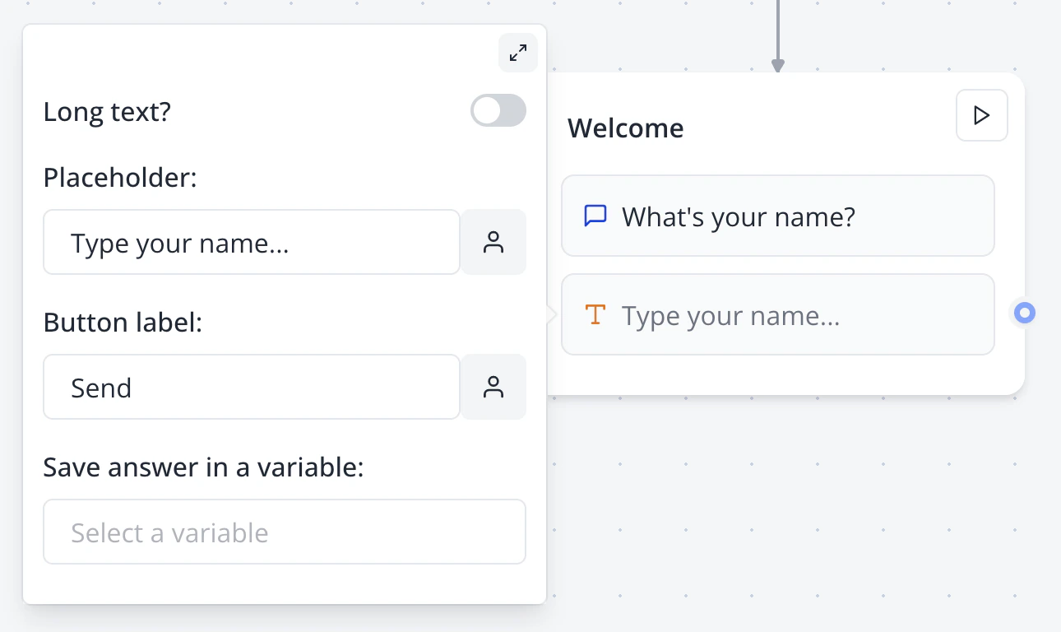
Task: Click inside the Placeholder text field
Action: click(252, 242)
